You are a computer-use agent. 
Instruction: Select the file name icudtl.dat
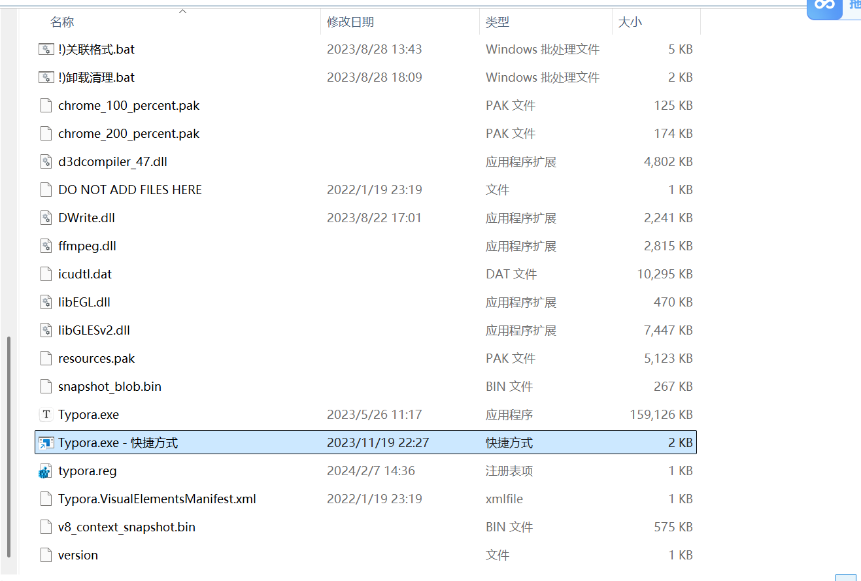click(x=85, y=274)
